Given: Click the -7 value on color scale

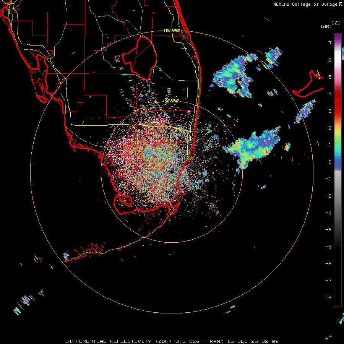Looking at the screenshot, I should pos(328,281).
